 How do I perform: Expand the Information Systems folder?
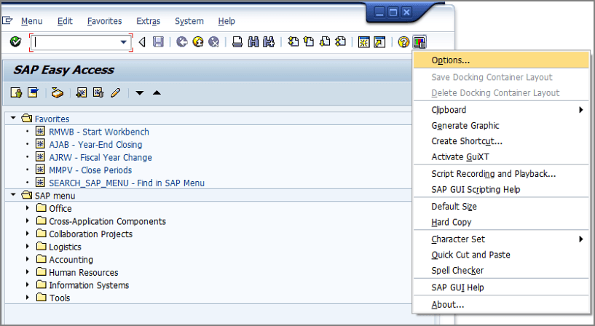coord(28,285)
